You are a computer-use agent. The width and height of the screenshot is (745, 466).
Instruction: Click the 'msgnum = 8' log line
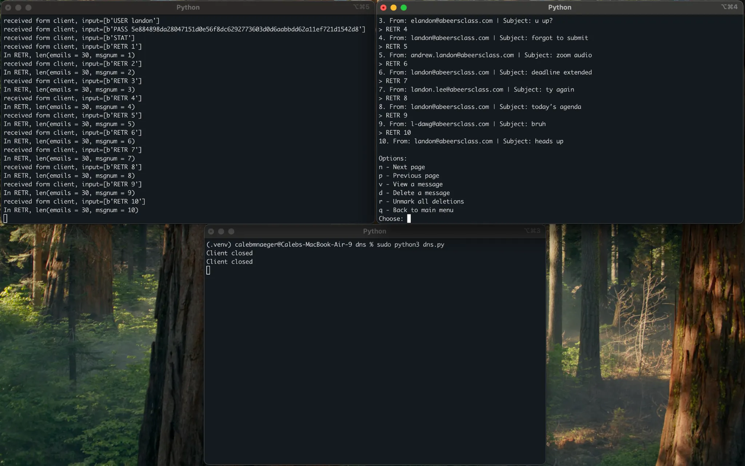(x=69, y=175)
